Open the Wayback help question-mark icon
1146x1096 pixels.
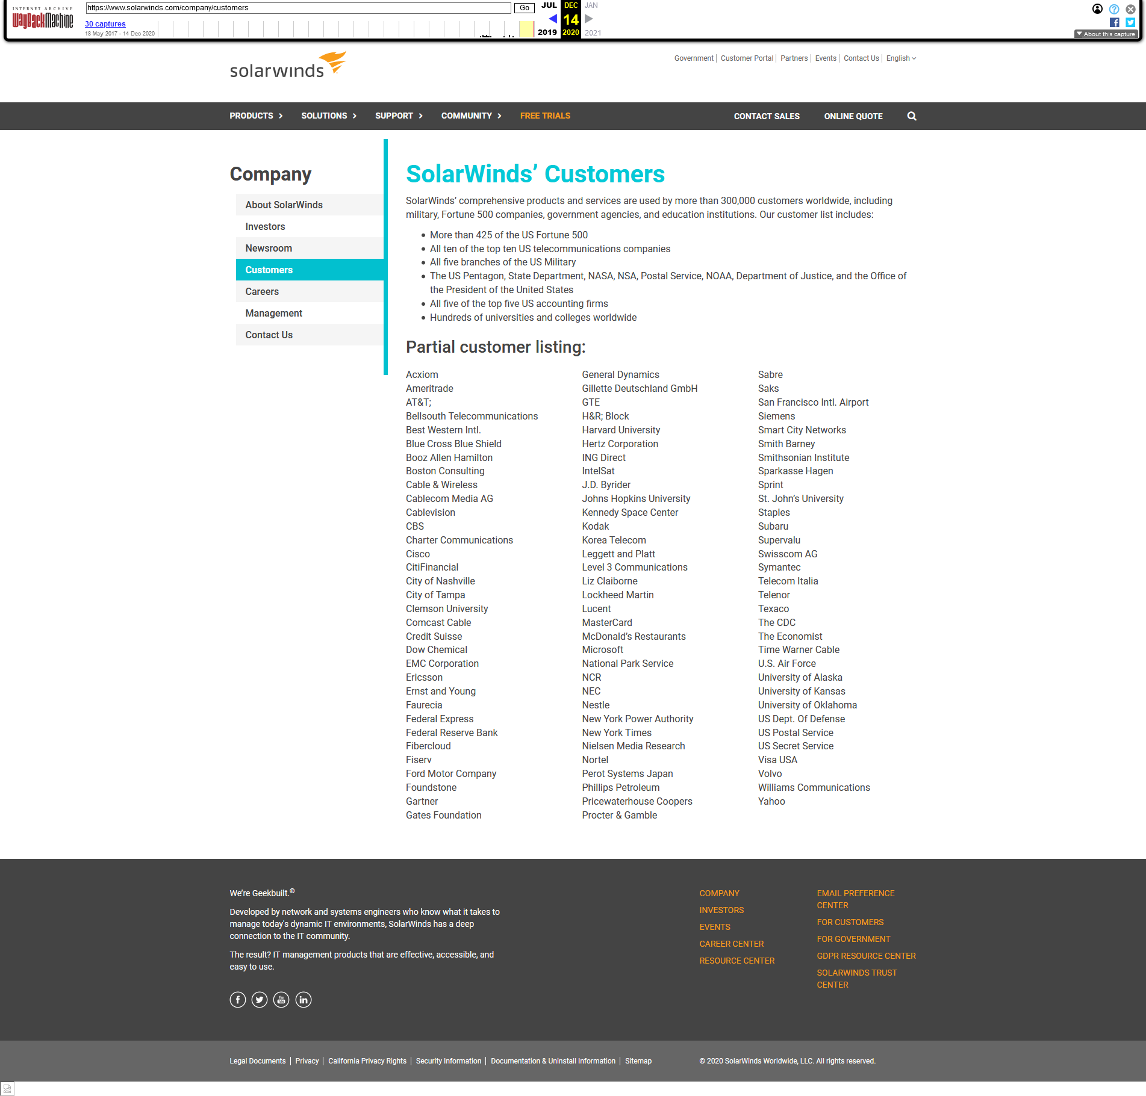1114,9
